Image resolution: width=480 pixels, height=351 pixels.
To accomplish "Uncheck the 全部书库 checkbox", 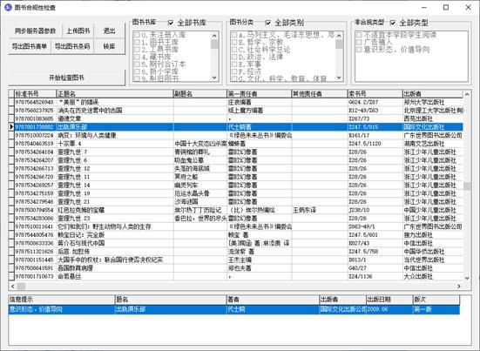I will (171, 23).
